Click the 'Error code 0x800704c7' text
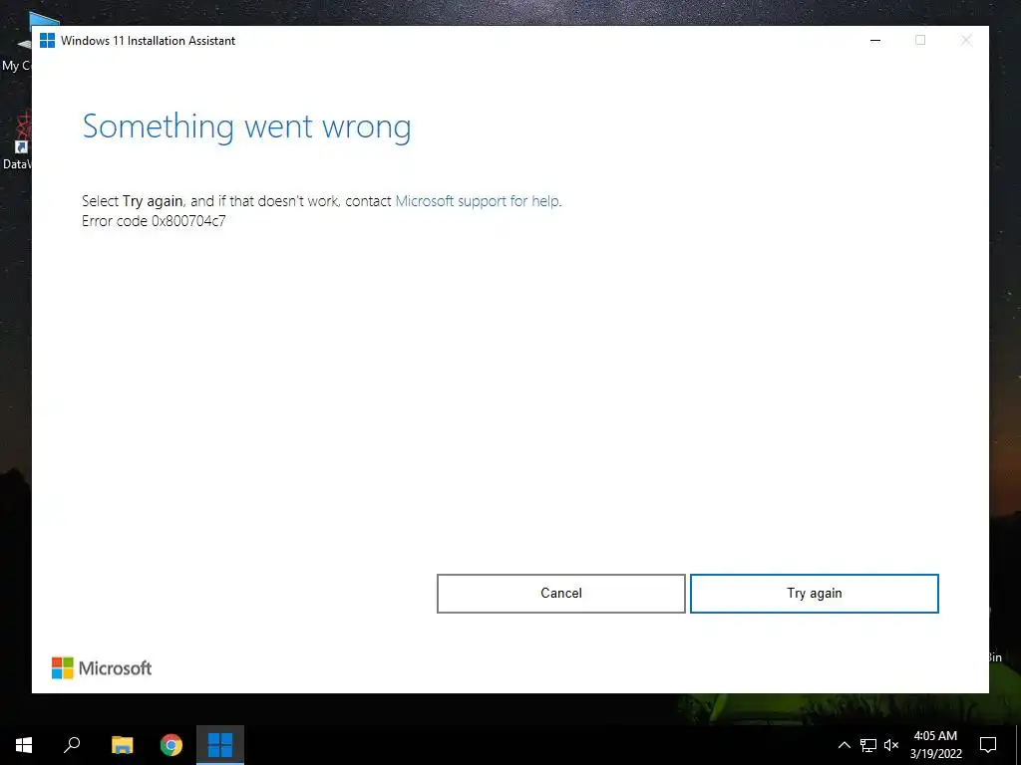This screenshot has width=1021, height=765. pyautogui.click(x=154, y=221)
